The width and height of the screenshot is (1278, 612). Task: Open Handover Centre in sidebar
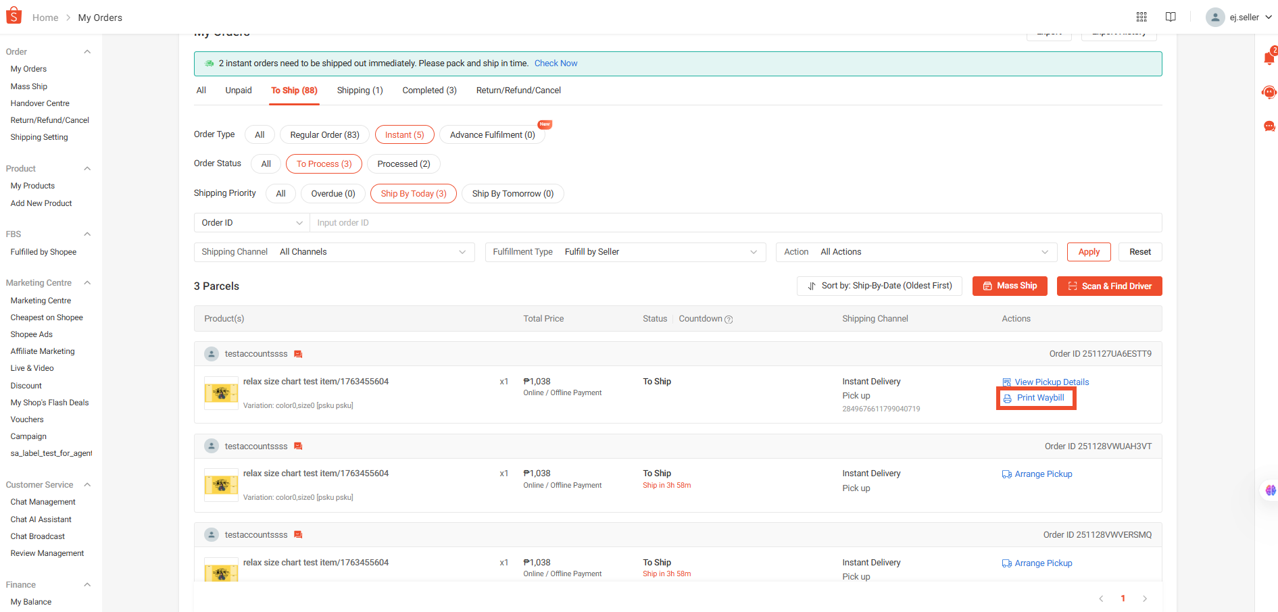click(x=40, y=103)
